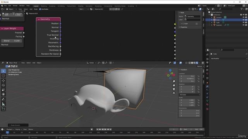248x139 pixels.
Task: Click the Light object icon in outliner
Action: pos(214,22)
